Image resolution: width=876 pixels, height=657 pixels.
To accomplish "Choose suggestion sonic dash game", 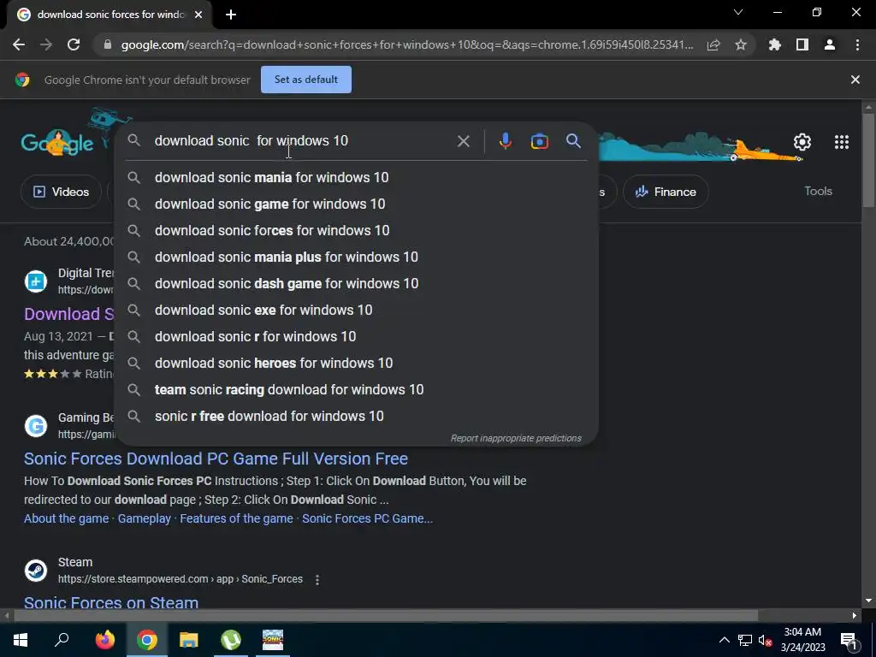I will pos(356,283).
